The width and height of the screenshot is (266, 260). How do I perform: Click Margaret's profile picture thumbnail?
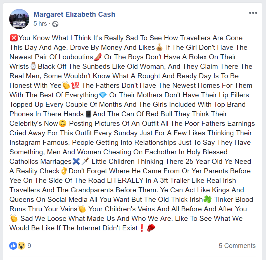pyautogui.click(x=19, y=19)
